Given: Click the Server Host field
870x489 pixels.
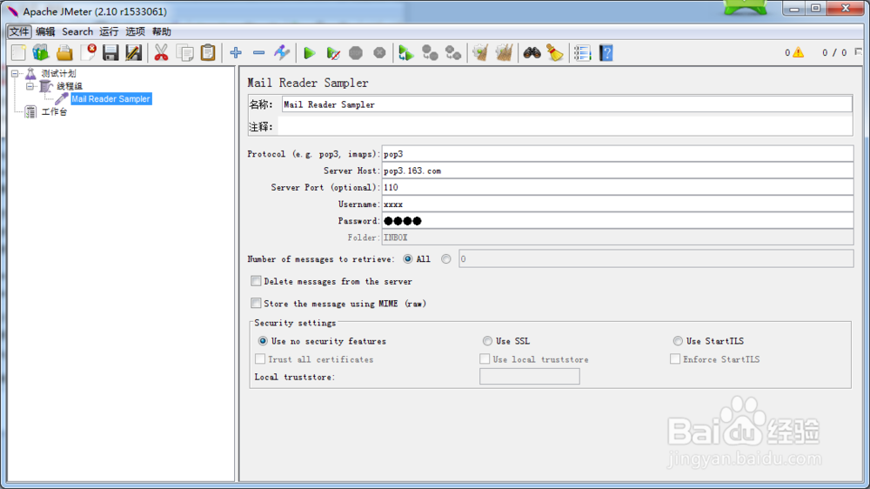Looking at the screenshot, I should click(618, 171).
